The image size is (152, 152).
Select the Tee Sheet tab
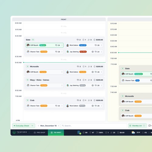point(56,133)
